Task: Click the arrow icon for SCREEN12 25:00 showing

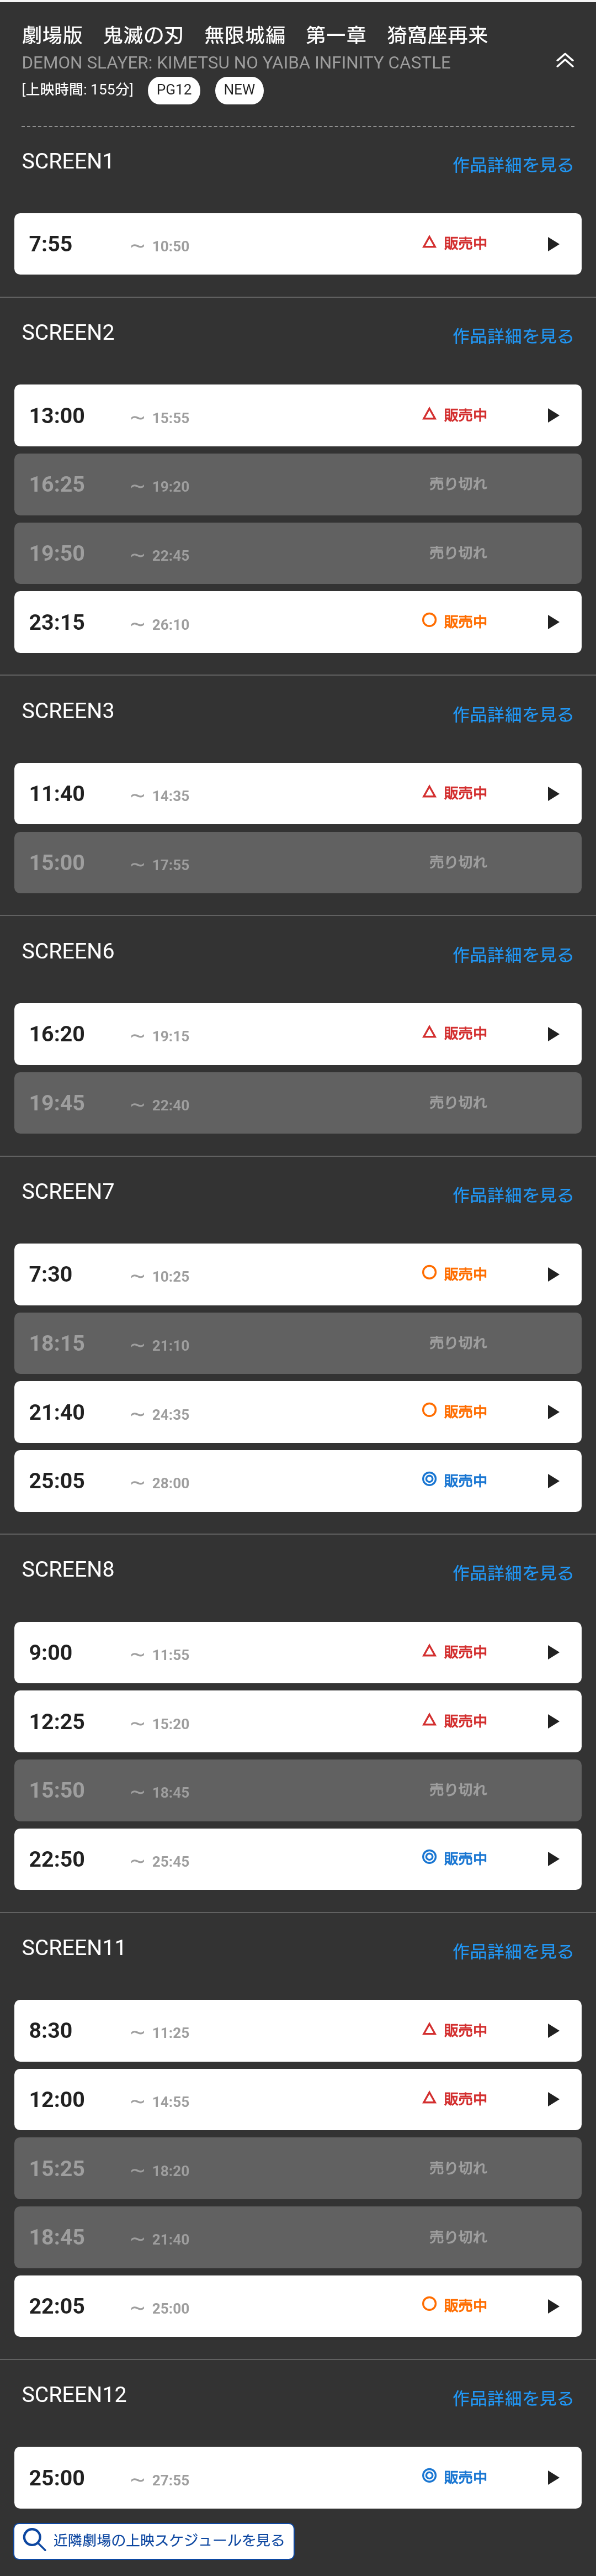Action: pyautogui.click(x=553, y=2477)
